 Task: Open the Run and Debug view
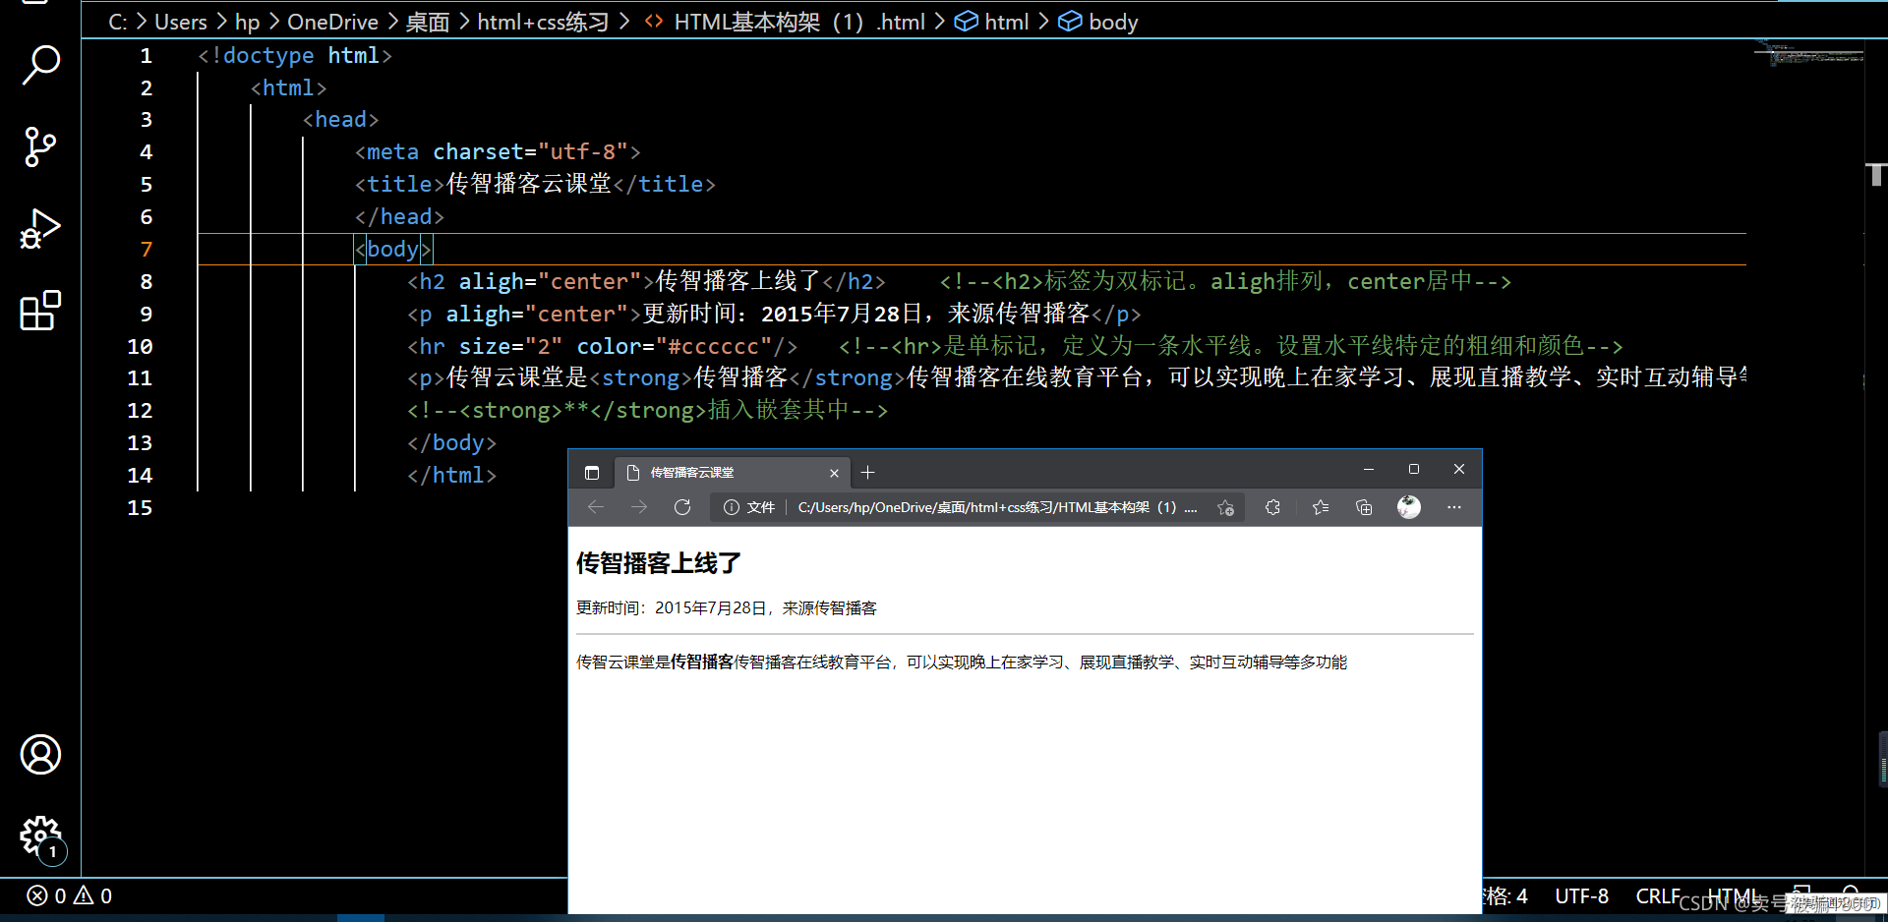[40, 229]
